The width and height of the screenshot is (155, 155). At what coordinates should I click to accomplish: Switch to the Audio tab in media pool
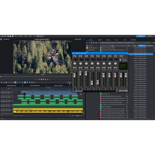click(x=117, y=40)
